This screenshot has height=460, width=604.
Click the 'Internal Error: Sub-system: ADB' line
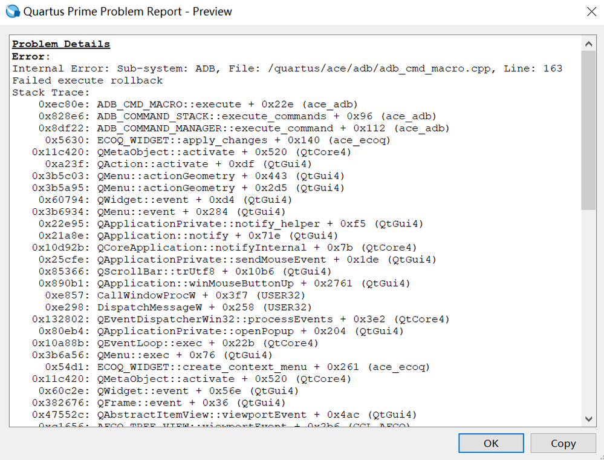pyautogui.click(x=287, y=68)
